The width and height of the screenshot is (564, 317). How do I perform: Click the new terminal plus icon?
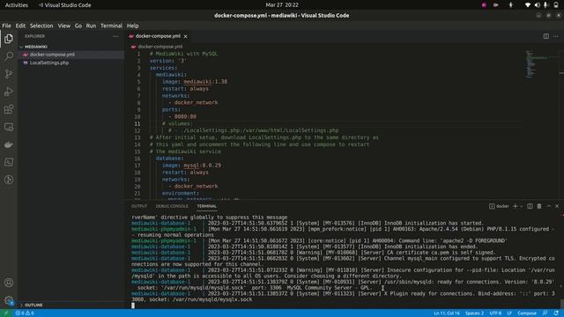tap(515, 206)
